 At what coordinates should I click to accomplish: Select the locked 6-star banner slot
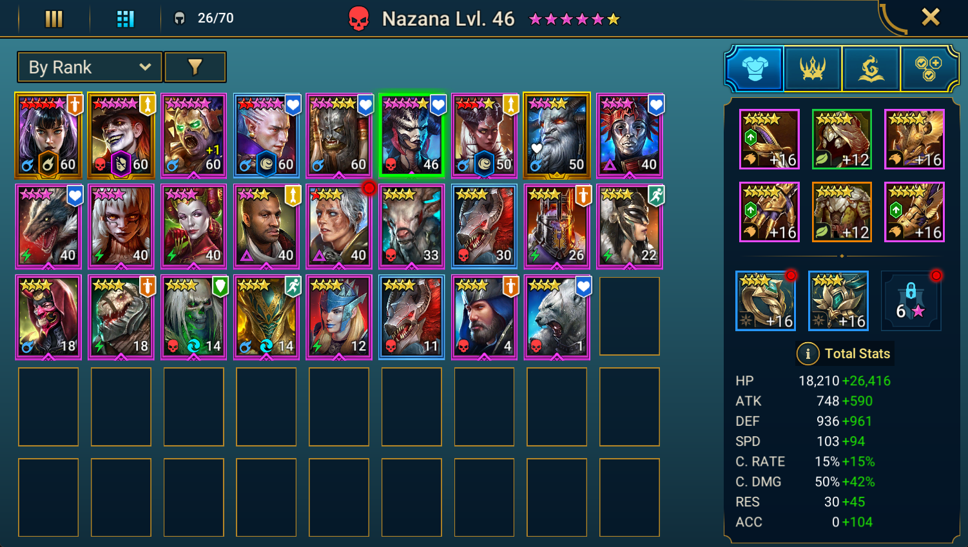click(911, 301)
